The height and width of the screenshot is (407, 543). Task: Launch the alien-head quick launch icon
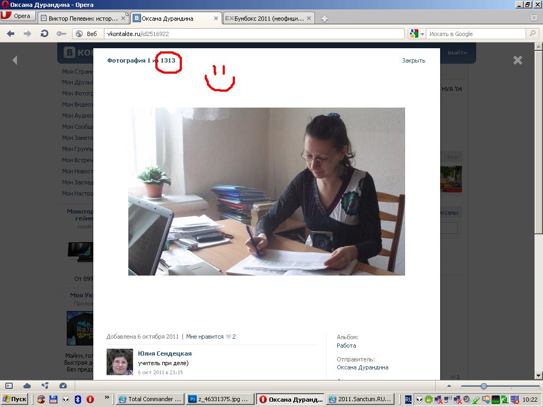pos(66,399)
